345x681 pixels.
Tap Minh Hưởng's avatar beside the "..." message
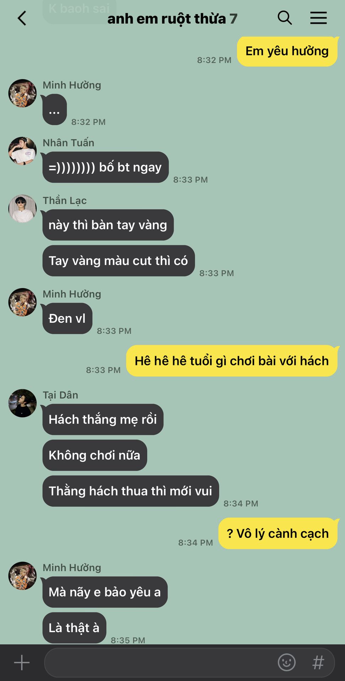point(22,93)
